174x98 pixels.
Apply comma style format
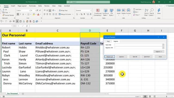(84, 14)
